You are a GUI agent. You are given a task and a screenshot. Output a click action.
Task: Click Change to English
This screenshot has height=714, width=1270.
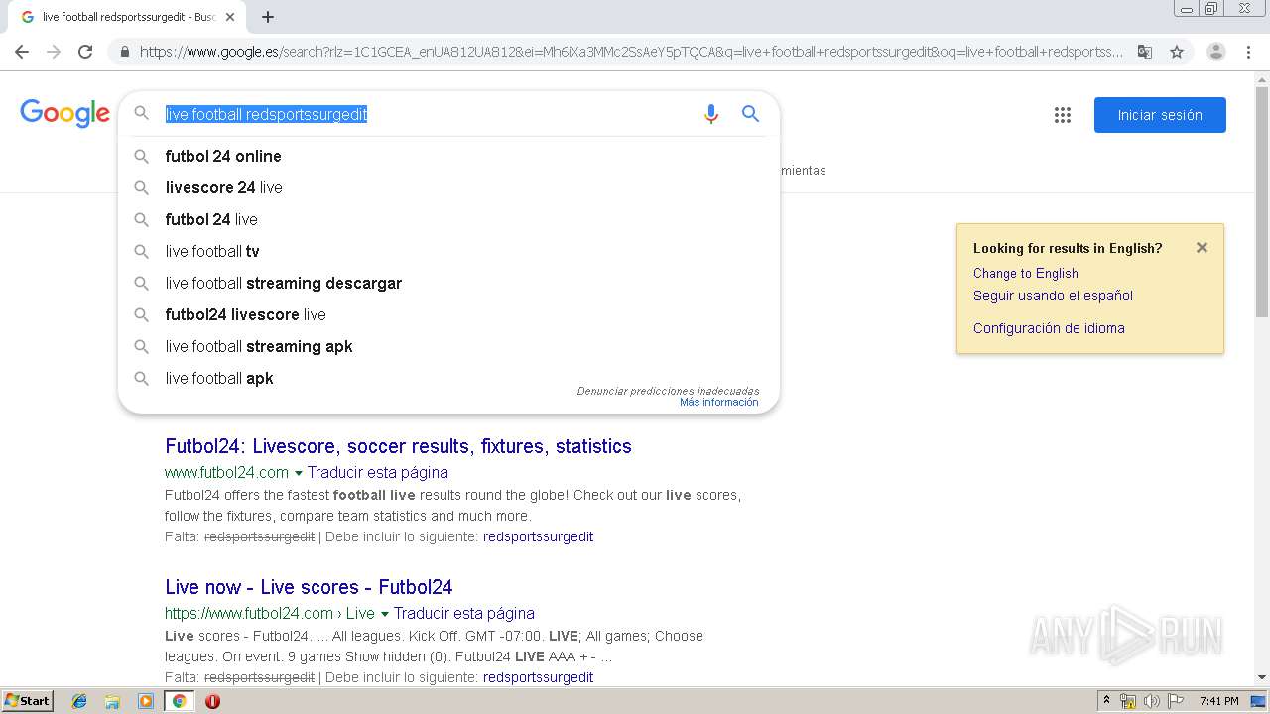pyautogui.click(x=1025, y=273)
